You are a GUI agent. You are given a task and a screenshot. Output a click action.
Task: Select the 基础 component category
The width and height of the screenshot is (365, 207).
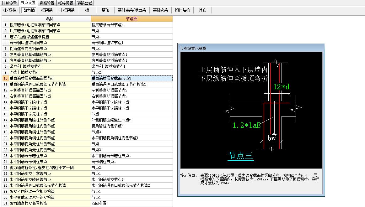pos(105,10)
